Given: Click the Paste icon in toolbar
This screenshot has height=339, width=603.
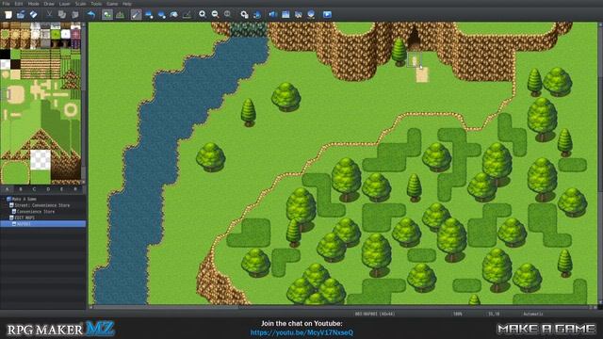Looking at the screenshot, I should coord(75,15).
